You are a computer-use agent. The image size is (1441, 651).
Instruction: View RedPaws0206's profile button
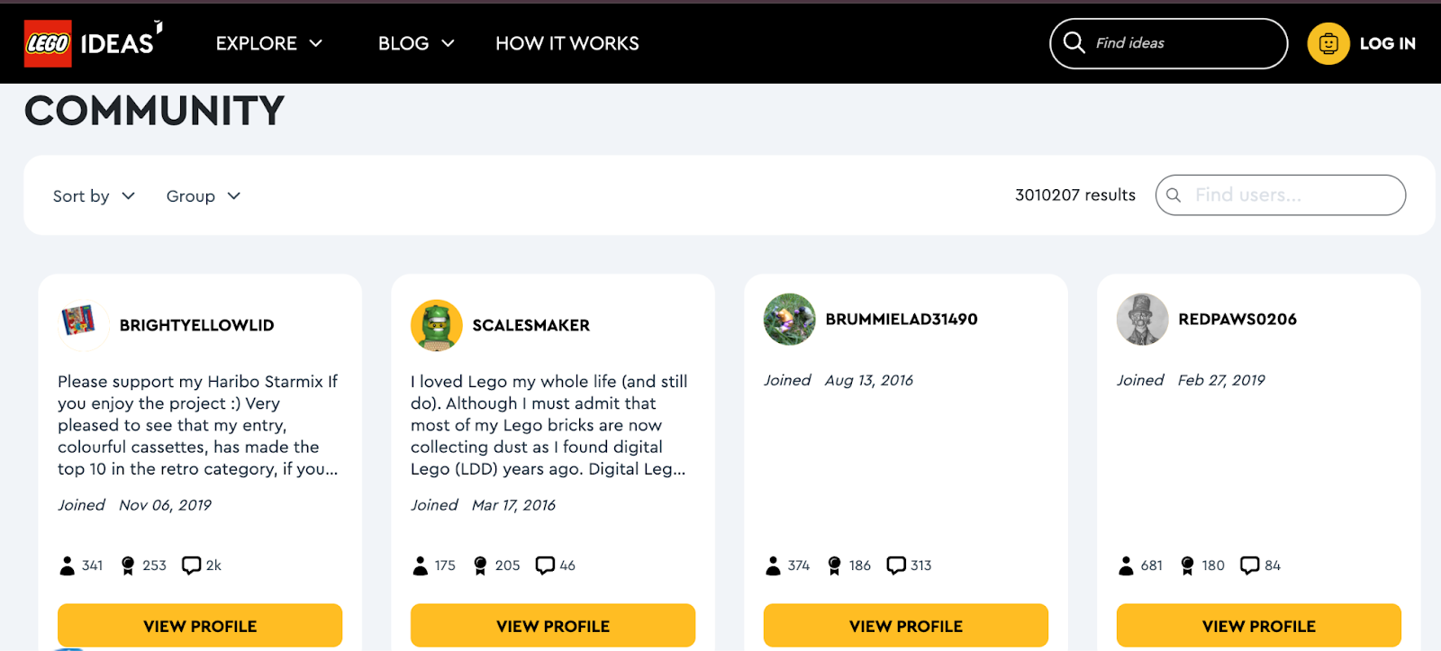click(x=1258, y=626)
